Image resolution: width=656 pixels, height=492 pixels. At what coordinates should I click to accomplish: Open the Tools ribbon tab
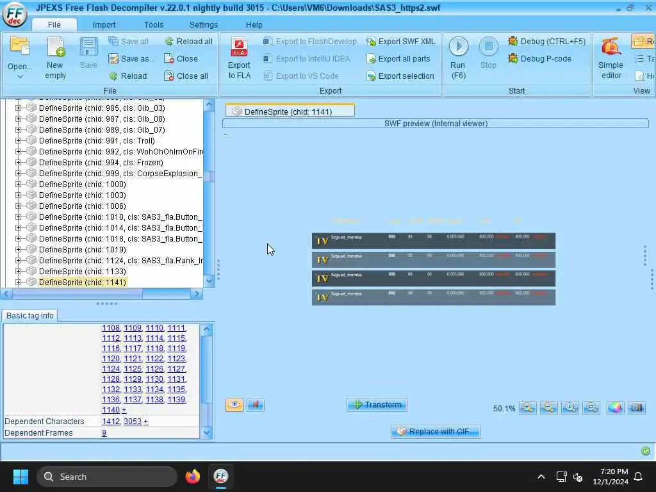154,25
